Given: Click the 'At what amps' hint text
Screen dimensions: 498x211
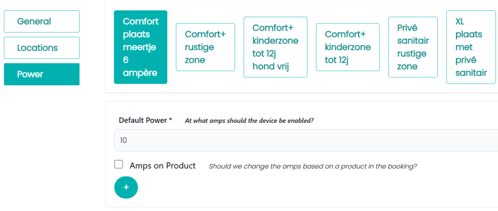Looking at the screenshot, I should click(x=249, y=121).
